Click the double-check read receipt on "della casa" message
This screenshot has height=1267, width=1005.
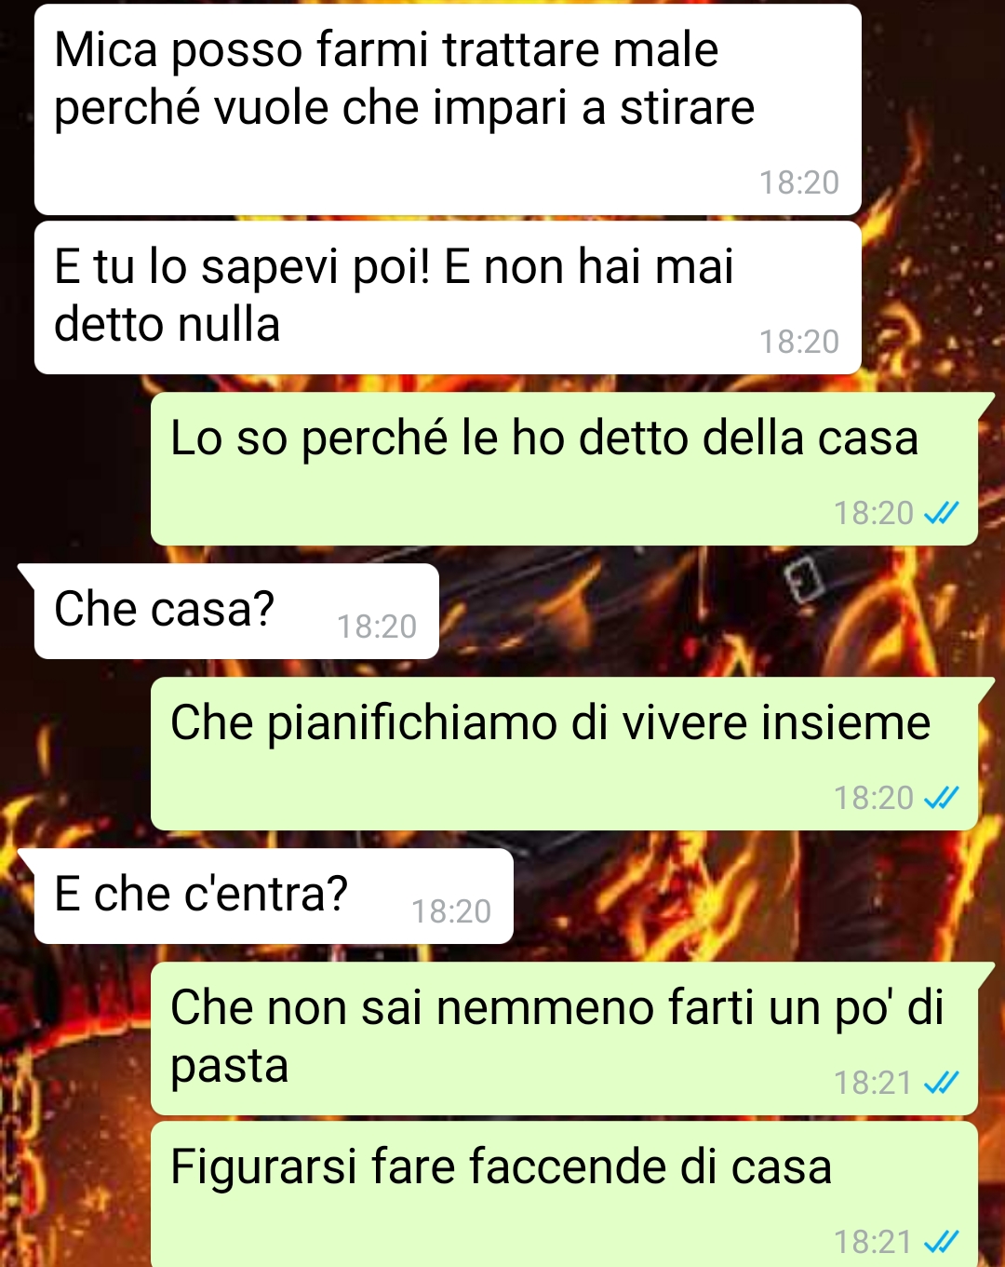pos(941,513)
